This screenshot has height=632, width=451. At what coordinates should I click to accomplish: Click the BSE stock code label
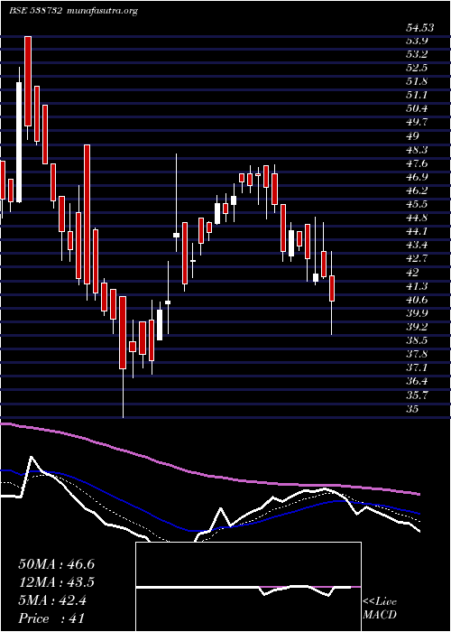point(35,11)
